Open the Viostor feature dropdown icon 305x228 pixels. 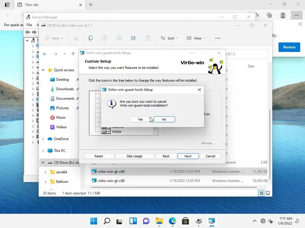click(106, 132)
